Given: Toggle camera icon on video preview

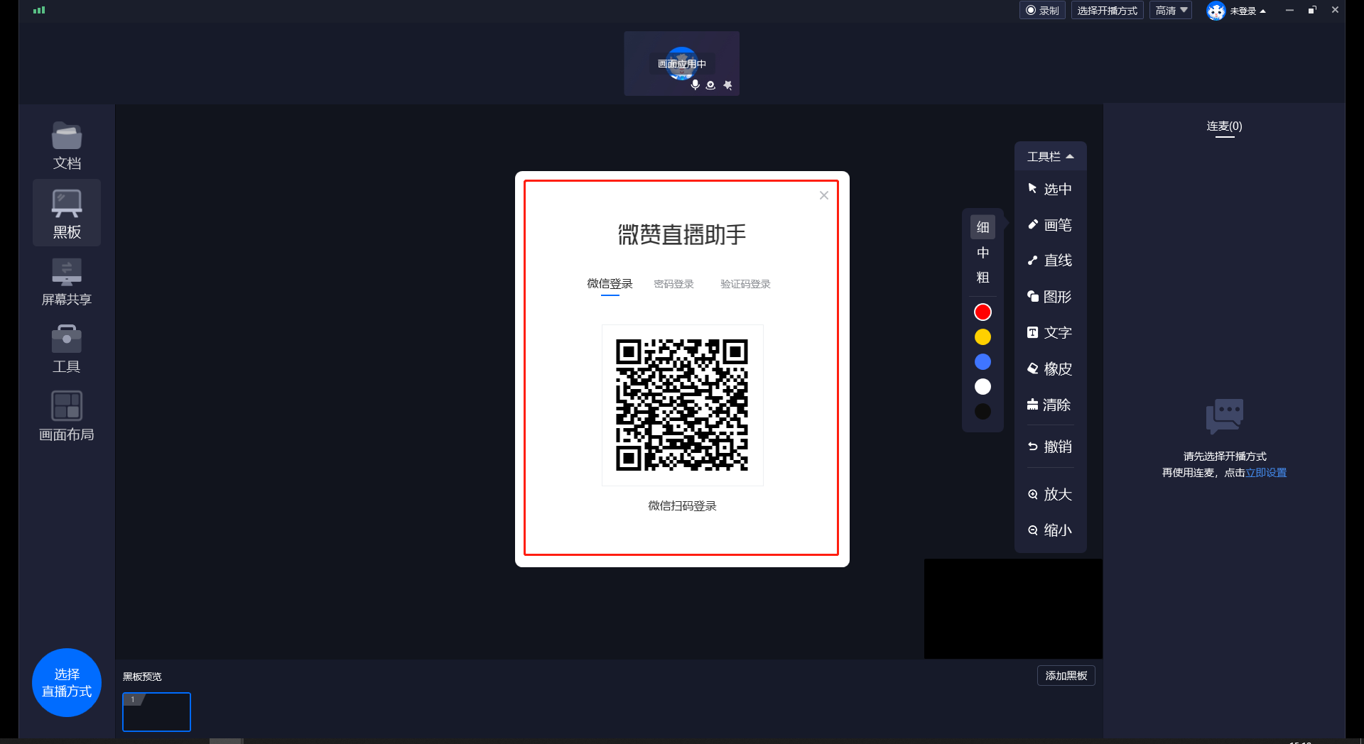Looking at the screenshot, I should point(710,84).
